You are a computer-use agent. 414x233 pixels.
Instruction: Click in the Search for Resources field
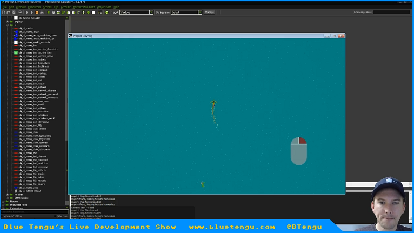click(x=35, y=212)
